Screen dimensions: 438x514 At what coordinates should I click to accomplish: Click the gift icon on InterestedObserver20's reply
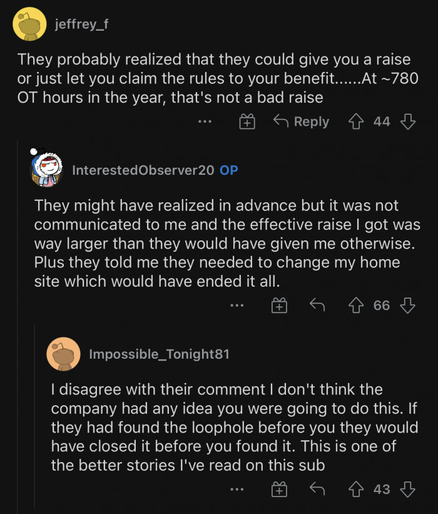[x=278, y=306]
